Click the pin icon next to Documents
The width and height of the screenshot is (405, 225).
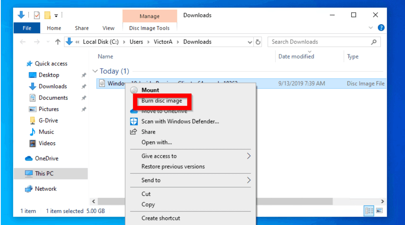(x=84, y=98)
